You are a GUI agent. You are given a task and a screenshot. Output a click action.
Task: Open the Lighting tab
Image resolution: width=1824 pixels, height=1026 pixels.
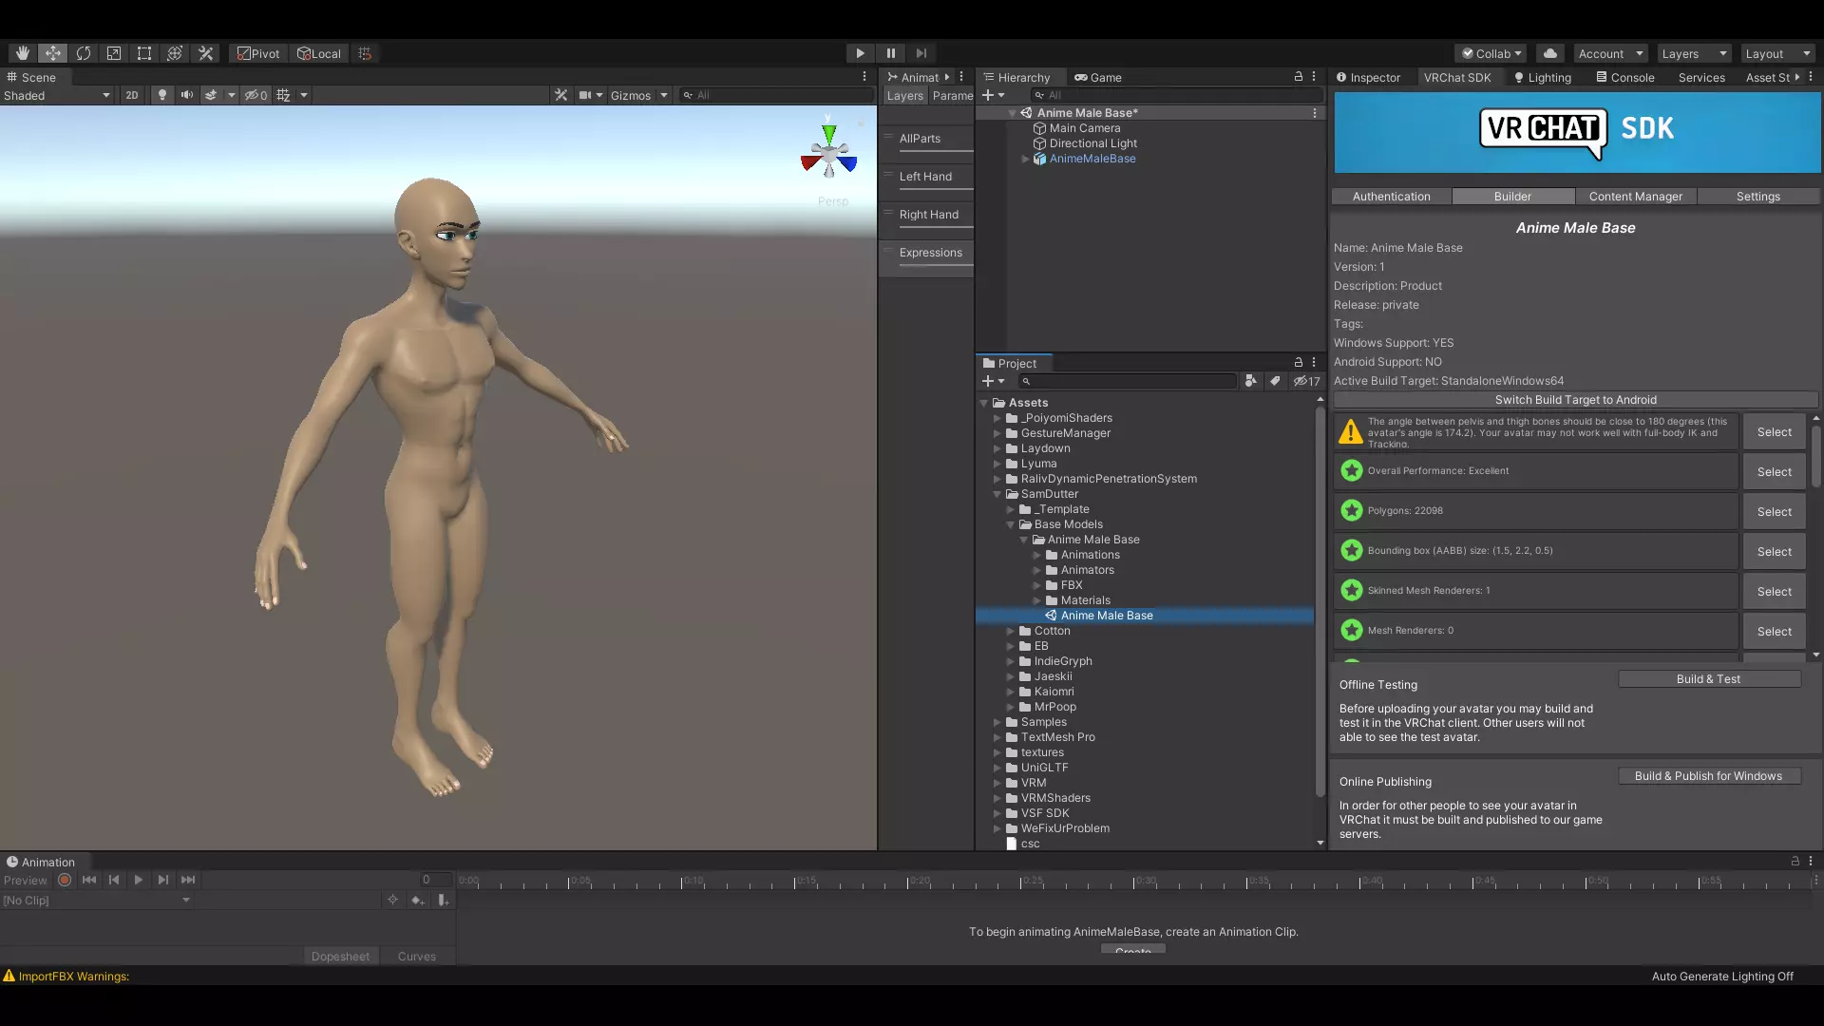1543,77
